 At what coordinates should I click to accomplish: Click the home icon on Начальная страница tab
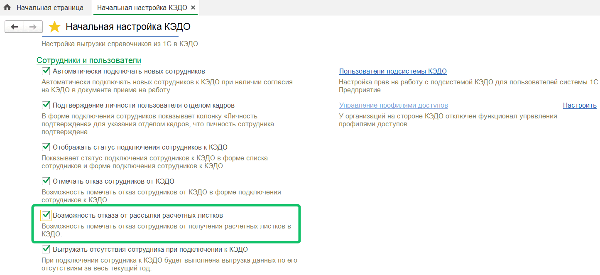click(7, 7)
